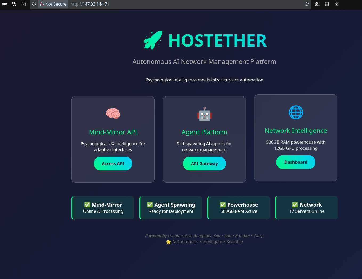Click the green checkmark beside Powerhouse
Image resolution: width=362 pixels, height=279 pixels.
pos(223,205)
